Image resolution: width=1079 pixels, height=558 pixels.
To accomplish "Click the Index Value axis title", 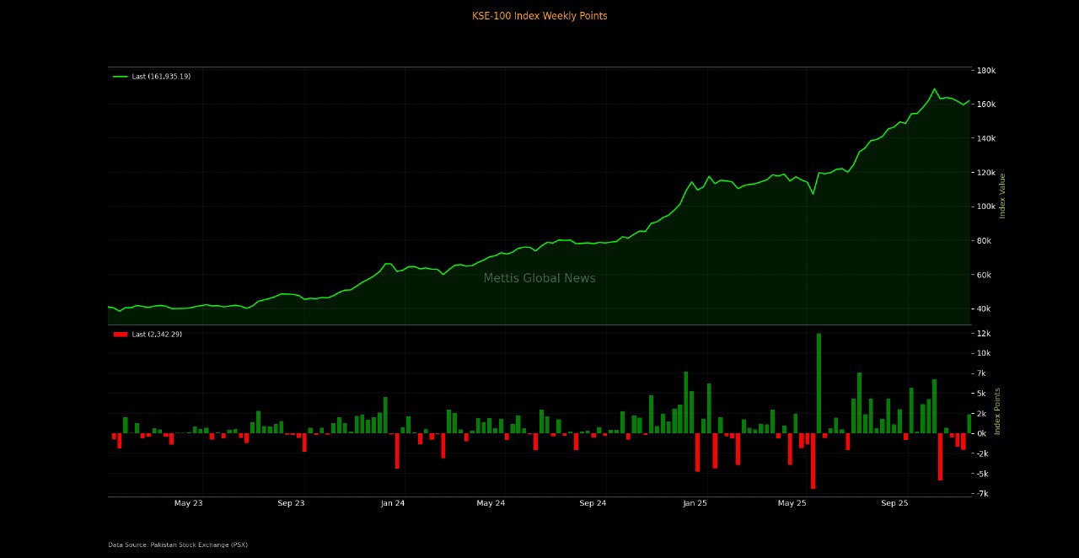I will click(x=1002, y=196).
